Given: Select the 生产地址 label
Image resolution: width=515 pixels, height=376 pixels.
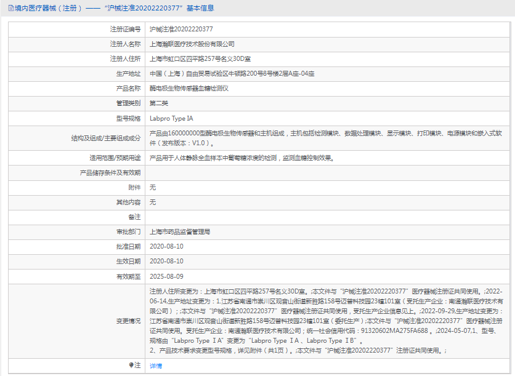Looking at the screenshot, I should 128,73.
